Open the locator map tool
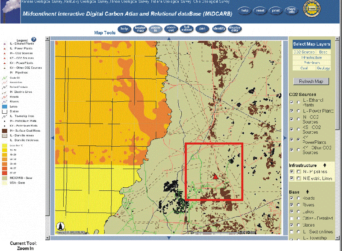 140,29
